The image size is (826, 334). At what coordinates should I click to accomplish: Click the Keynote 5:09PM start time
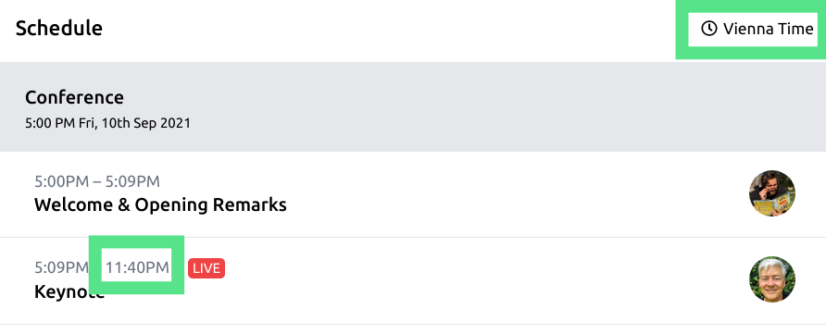(x=61, y=267)
